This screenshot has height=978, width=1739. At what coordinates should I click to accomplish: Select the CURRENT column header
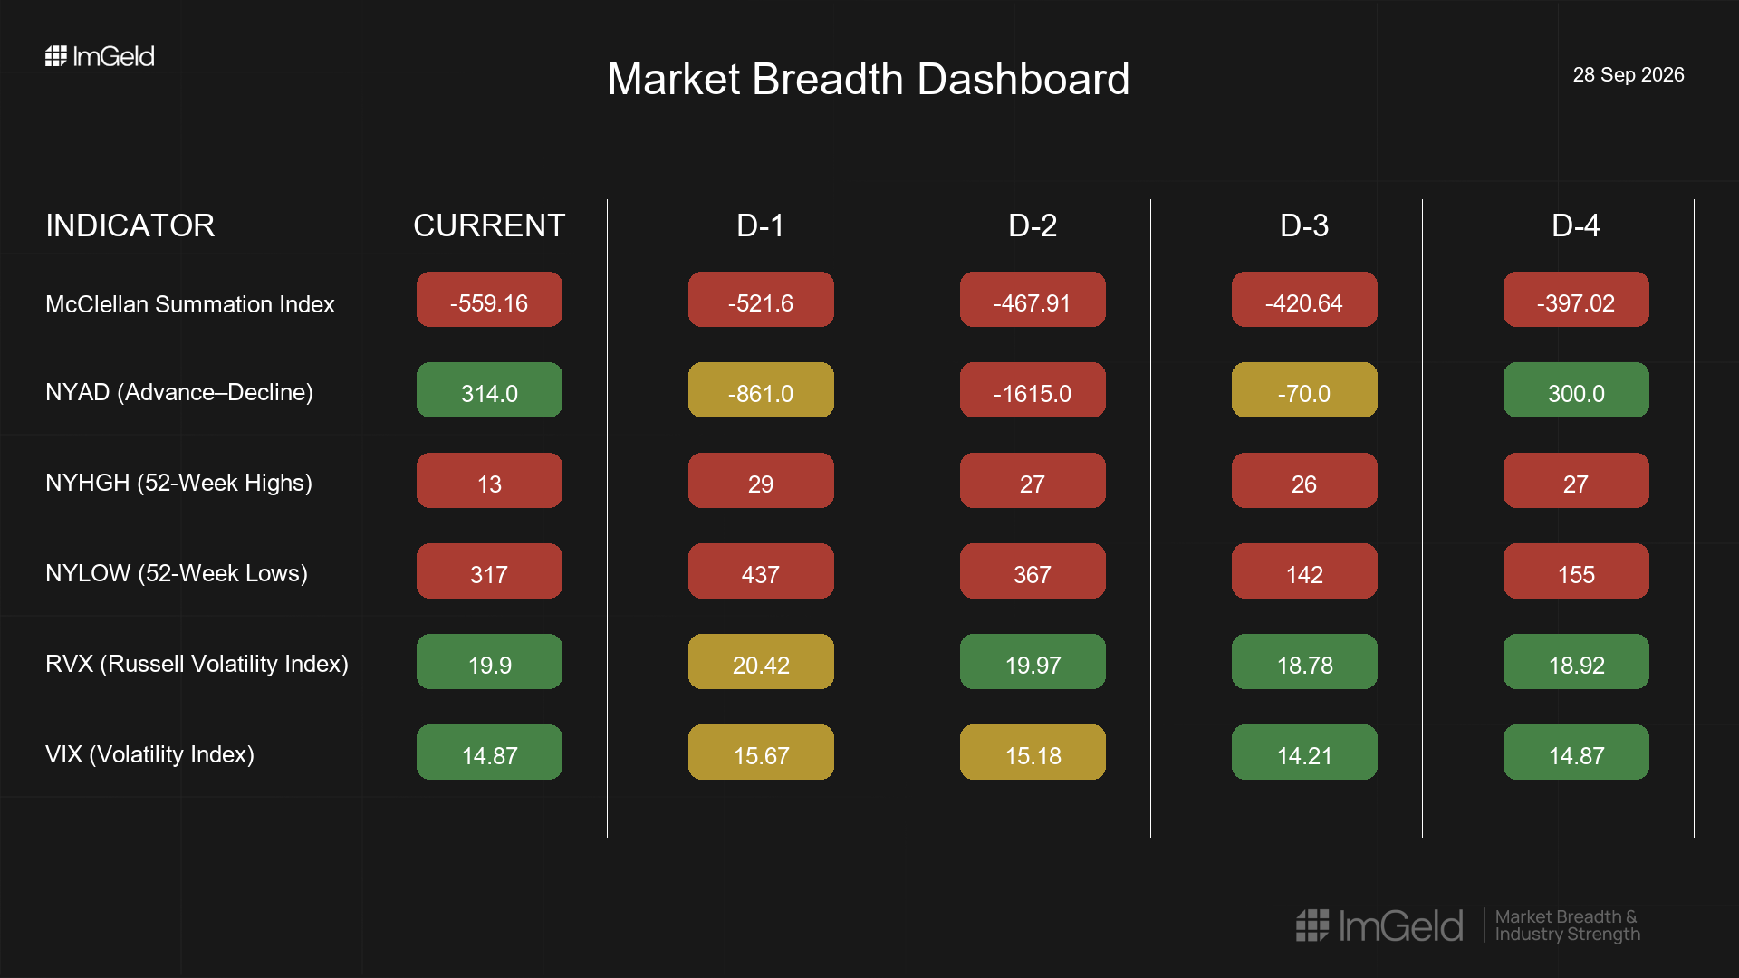[489, 225]
